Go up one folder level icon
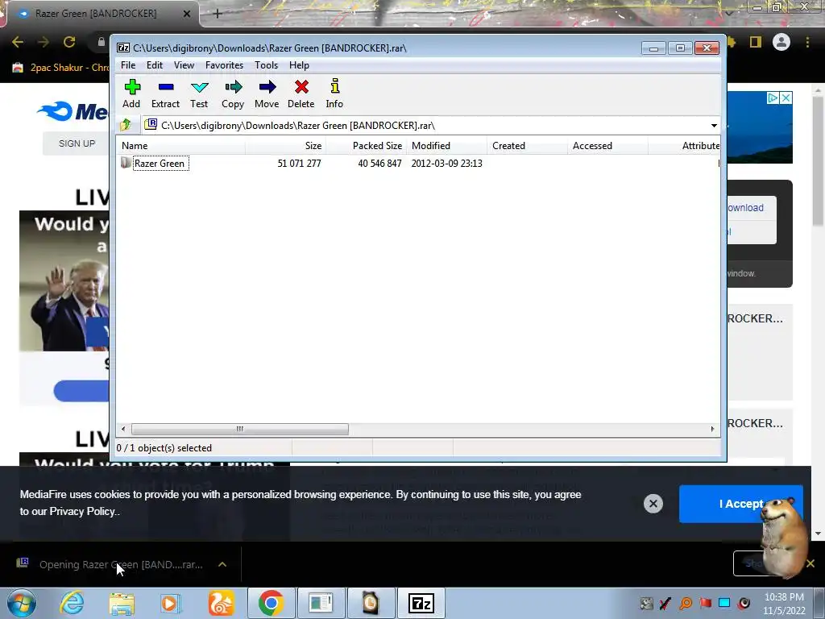Viewport: 825px width, 619px height. 126,125
